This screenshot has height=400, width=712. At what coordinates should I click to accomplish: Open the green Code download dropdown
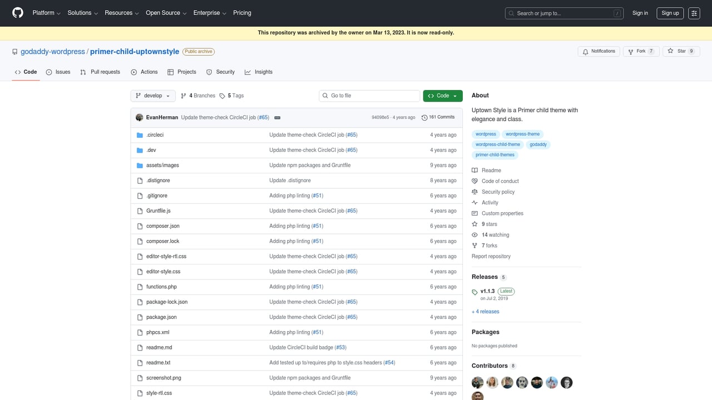tap(442, 96)
